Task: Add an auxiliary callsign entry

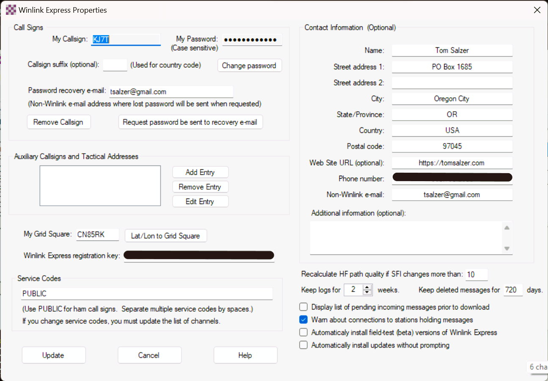Action: [x=200, y=172]
